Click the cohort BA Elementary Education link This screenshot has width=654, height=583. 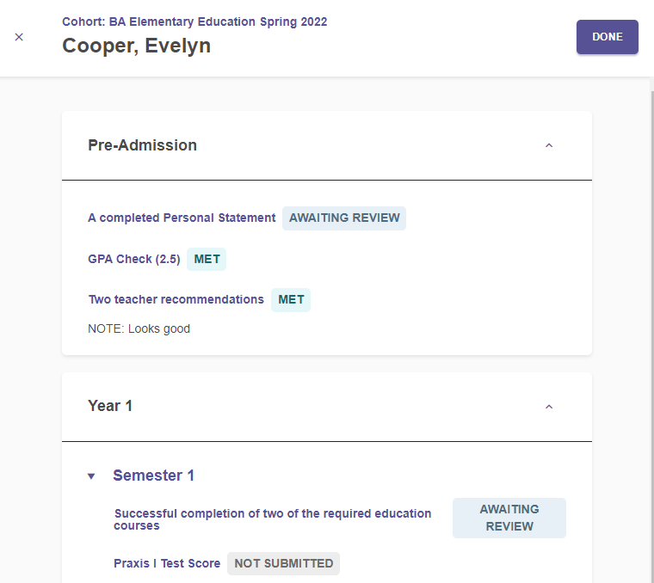coord(194,21)
